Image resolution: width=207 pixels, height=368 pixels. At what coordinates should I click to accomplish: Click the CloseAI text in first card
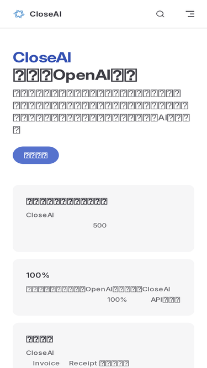coord(40,215)
